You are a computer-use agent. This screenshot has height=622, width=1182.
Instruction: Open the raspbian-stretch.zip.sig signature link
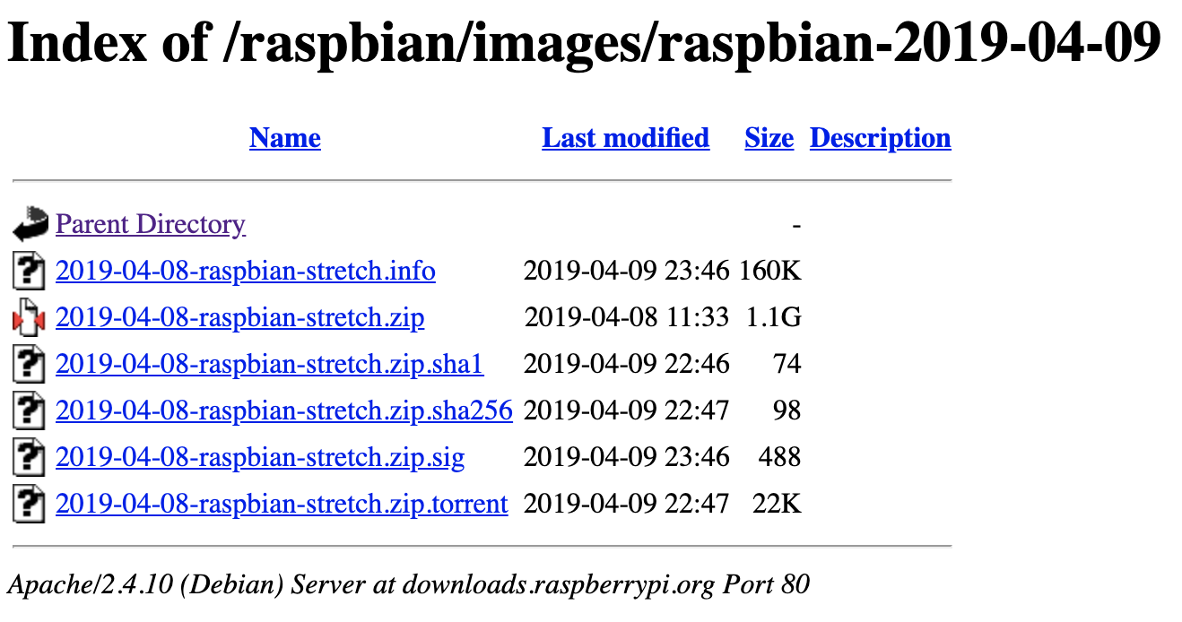coord(260,457)
